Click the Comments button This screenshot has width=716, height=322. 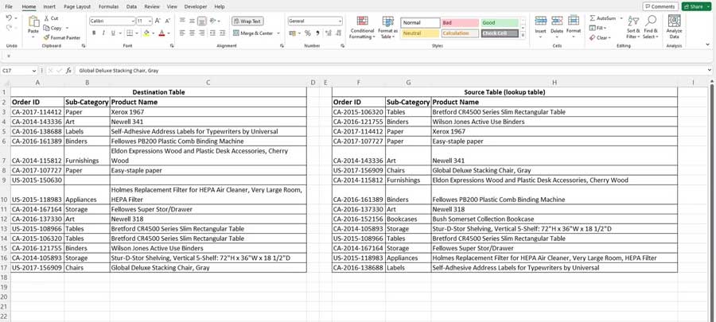(660, 7)
